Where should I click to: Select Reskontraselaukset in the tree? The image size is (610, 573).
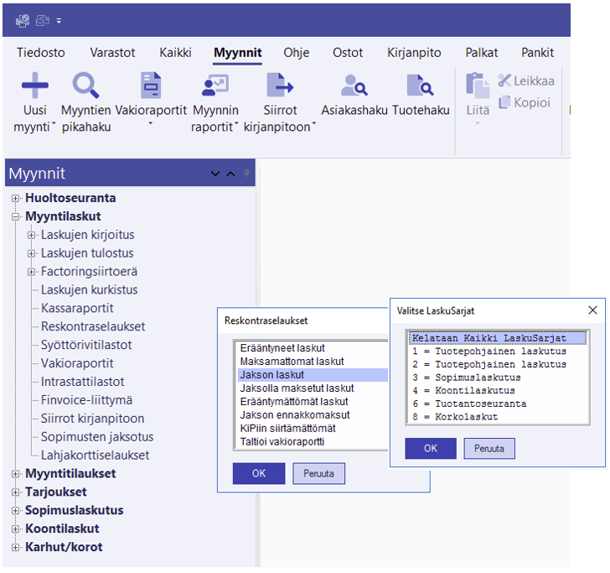(93, 326)
